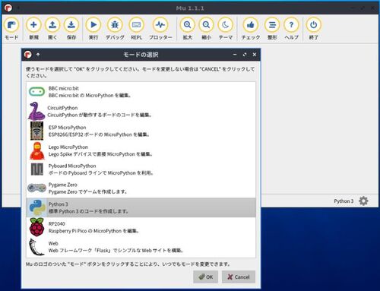Select the "CircuitPython" mode title
Image resolution: width=380 pixels, height=291 pixels.
tap(62, 108)
